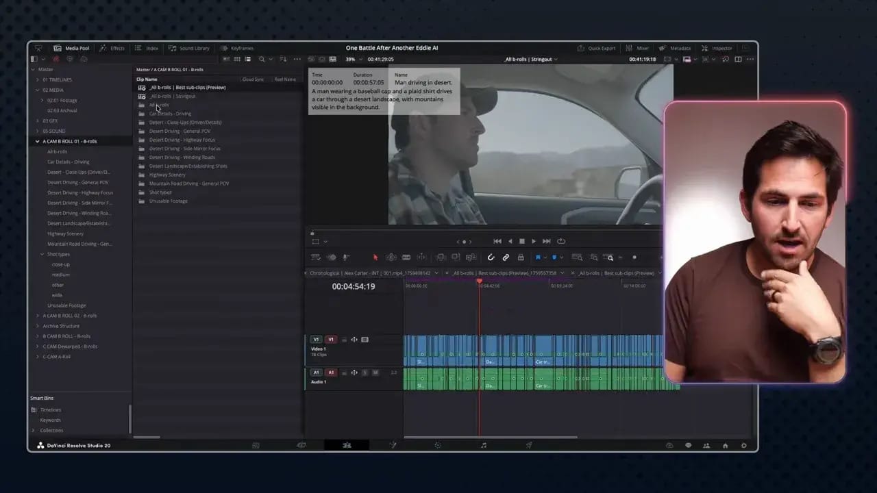The width and height of the screenshot is (877, 493).
Task: Open the Deliver page rocket icon
Action: (x=529, y=445)
